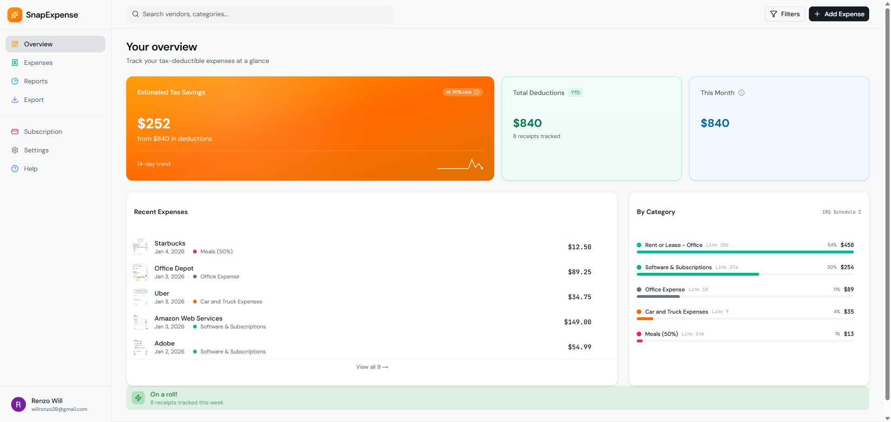Viewport: 891px width, 422px height.
Task: Go to the Expenses section
Action: (38, 63)
